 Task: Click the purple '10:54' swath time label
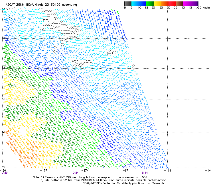[75, 173]
